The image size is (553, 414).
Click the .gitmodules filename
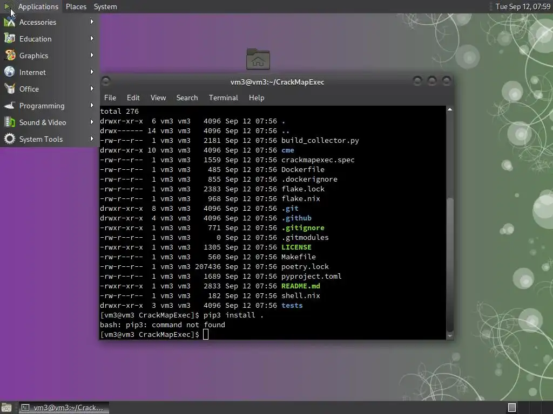[305, 238]
